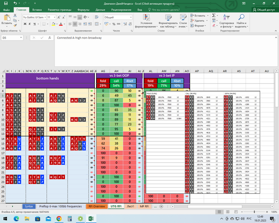279x223 pixels.
Task: Expand the merge cells dropdown arrow
Action: 100,24
